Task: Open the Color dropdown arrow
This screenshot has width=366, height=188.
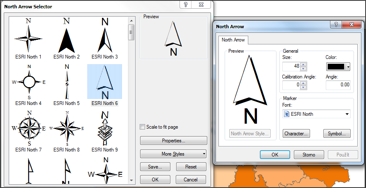Action: pos(348,67)
